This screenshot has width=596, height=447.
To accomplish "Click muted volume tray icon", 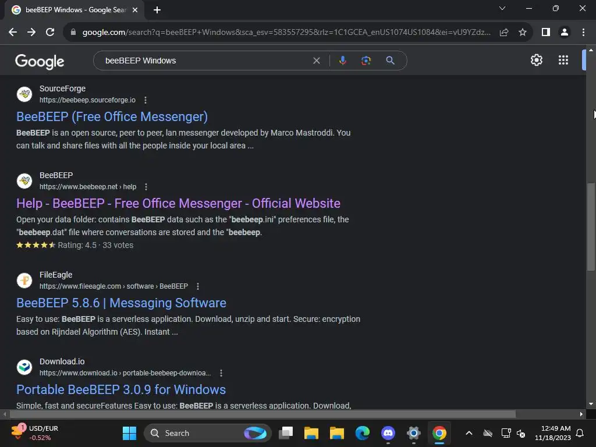I will (x=521, y=433).
